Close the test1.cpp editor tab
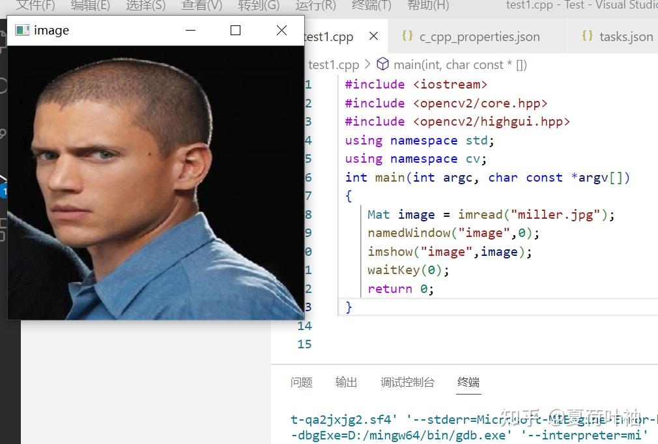658x444 pixels. click(x=373, y=36)
